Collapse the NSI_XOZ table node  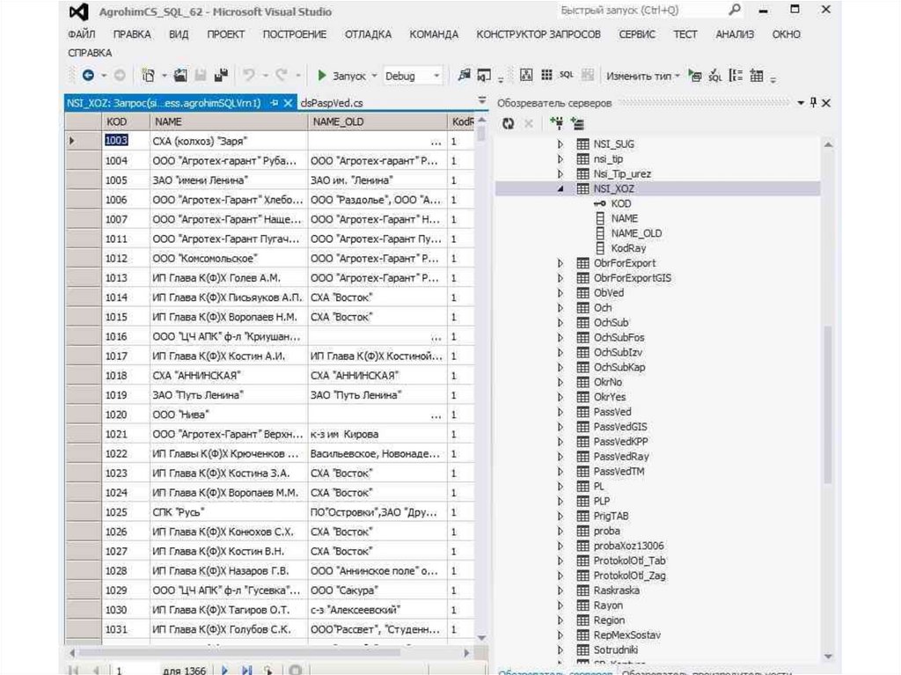(x=560, y=188)
